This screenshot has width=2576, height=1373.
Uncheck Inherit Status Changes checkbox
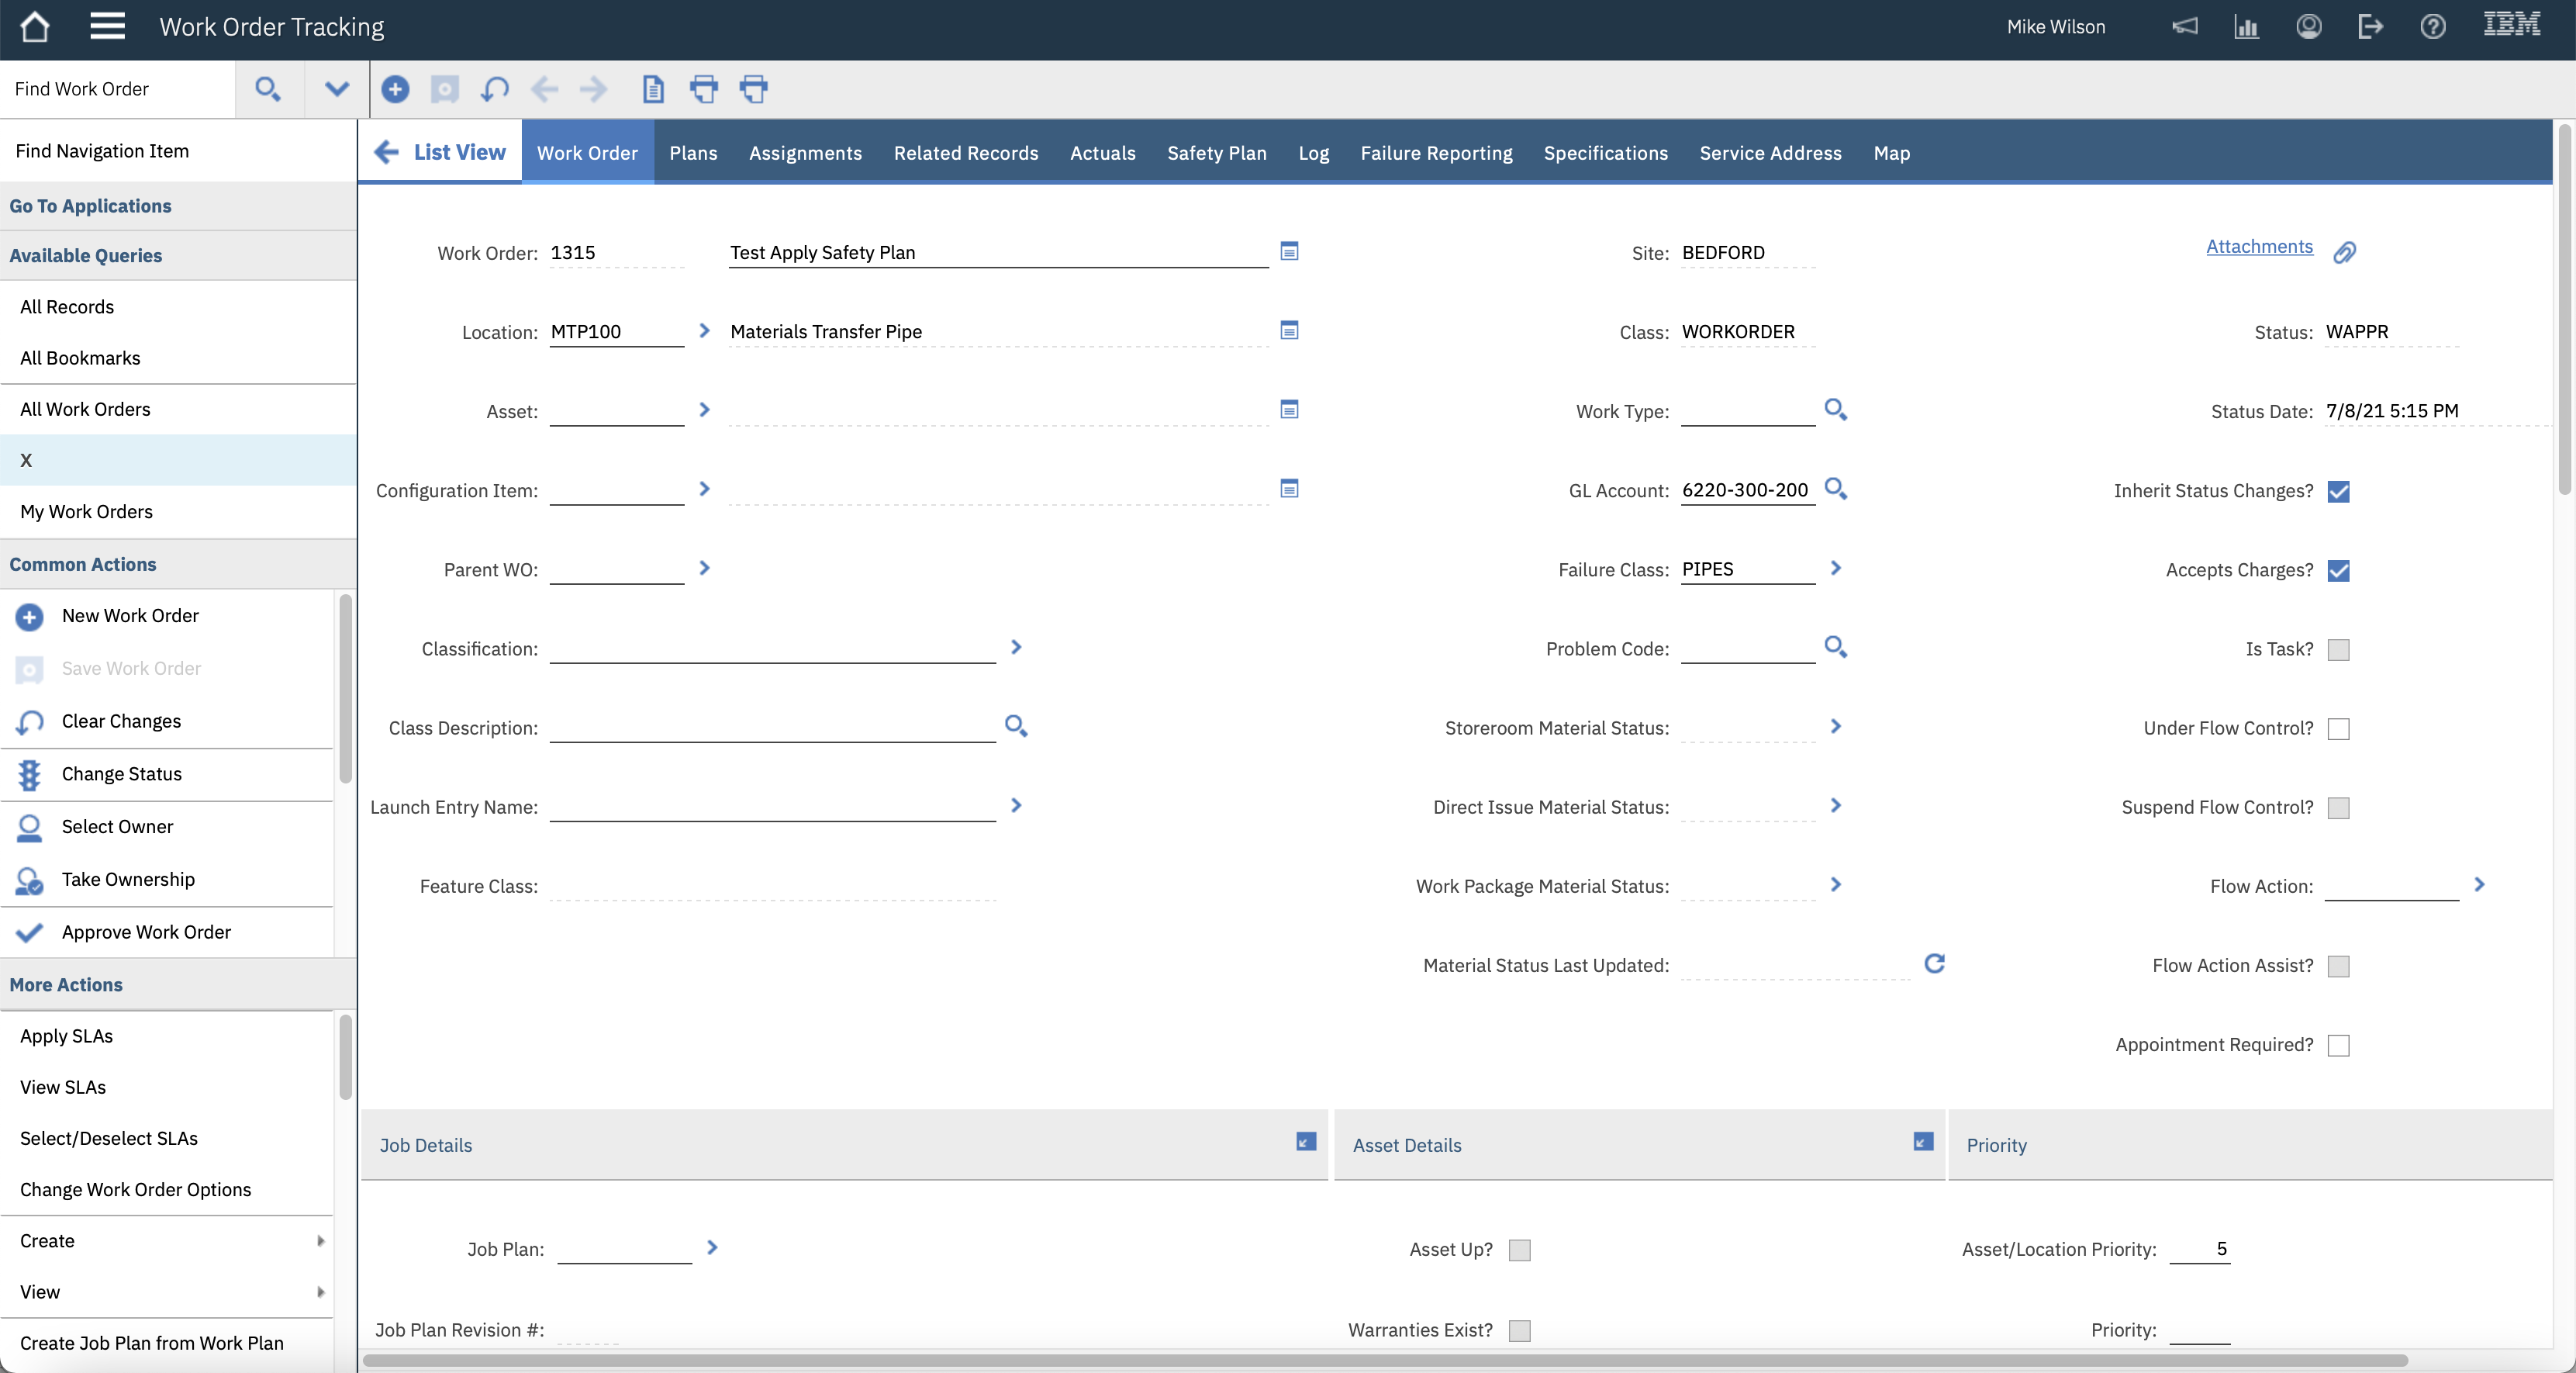[x=2338, y=491]
